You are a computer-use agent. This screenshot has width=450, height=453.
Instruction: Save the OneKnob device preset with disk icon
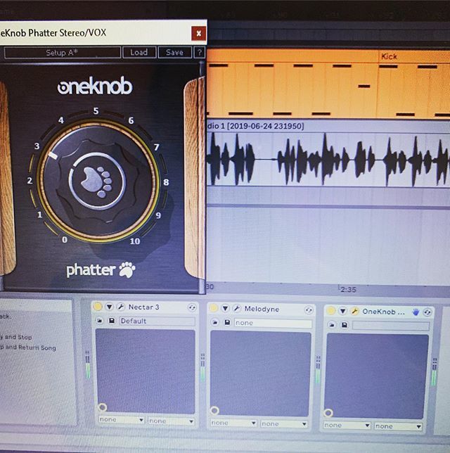[345, 325]
